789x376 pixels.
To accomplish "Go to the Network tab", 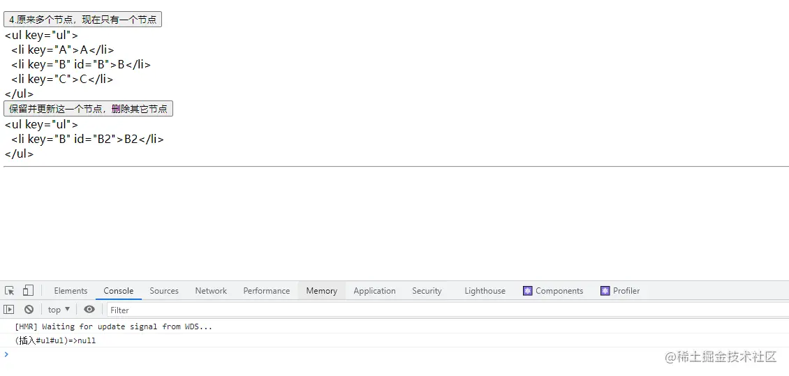I will (211, 290).
